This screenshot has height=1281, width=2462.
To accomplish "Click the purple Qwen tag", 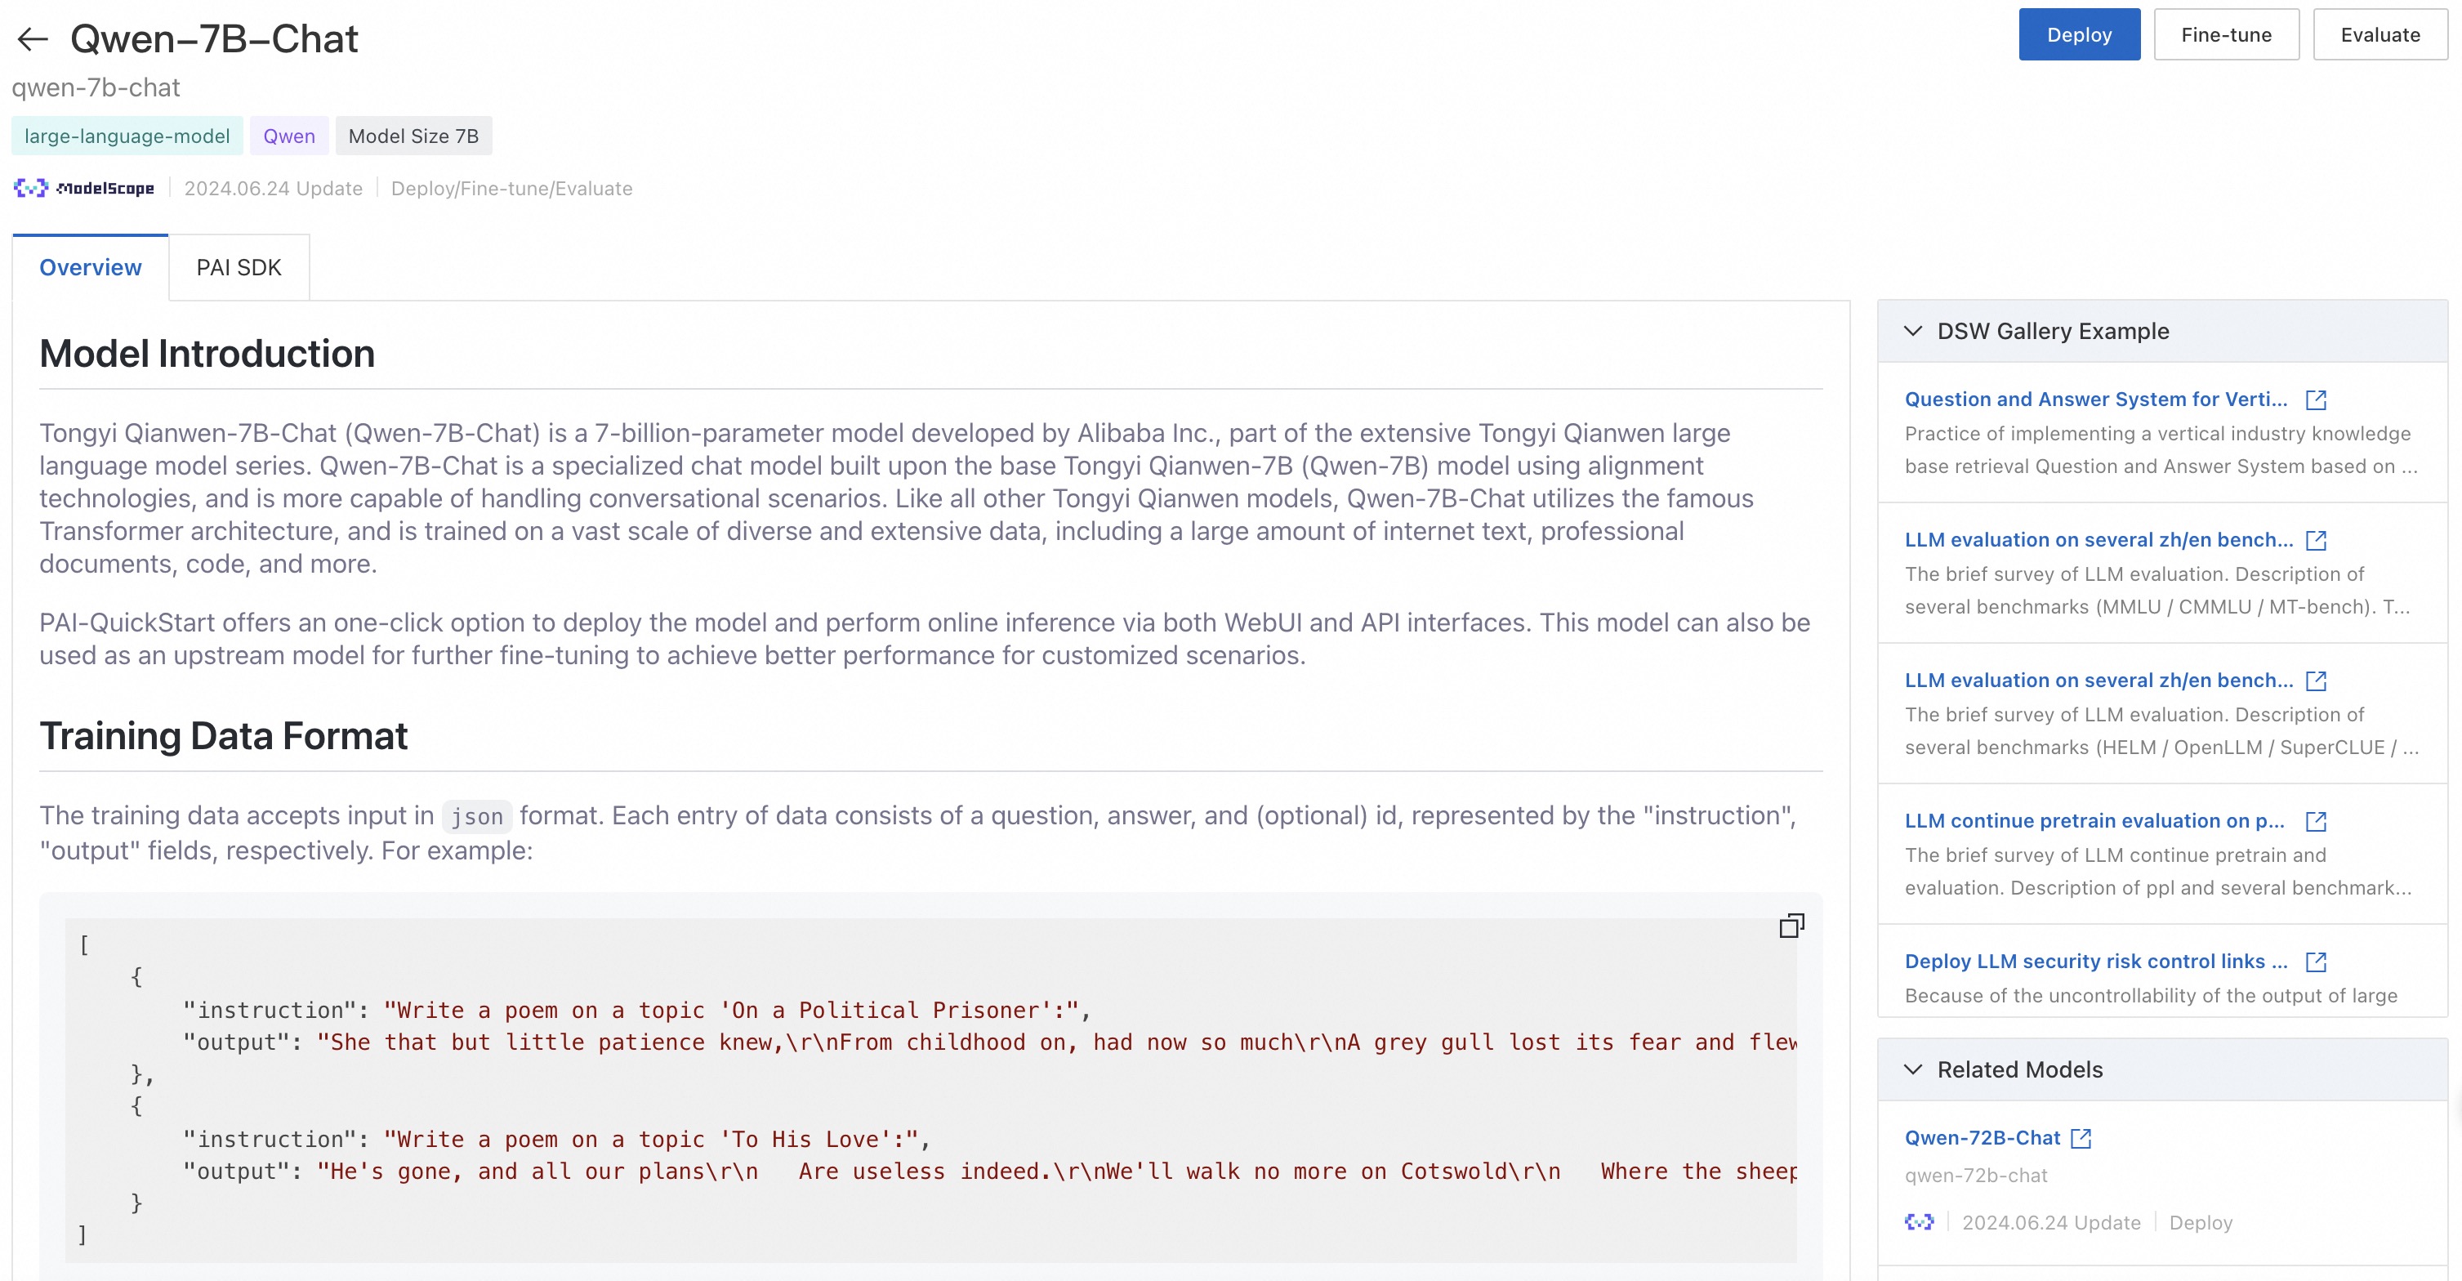I will click(288, 136).
